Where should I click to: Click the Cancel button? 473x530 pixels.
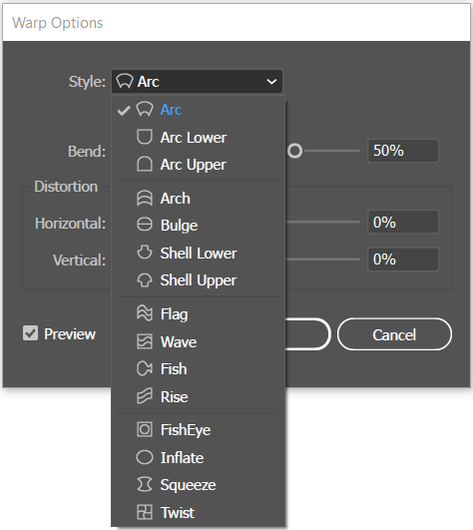[394, 334]
